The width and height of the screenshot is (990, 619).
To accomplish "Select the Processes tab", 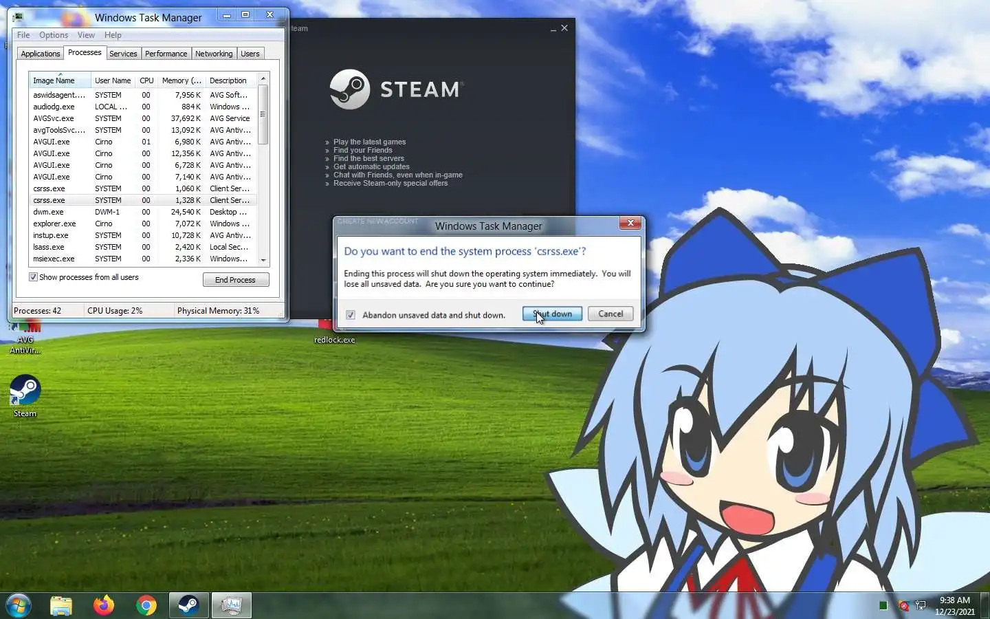I will point(85,52).
